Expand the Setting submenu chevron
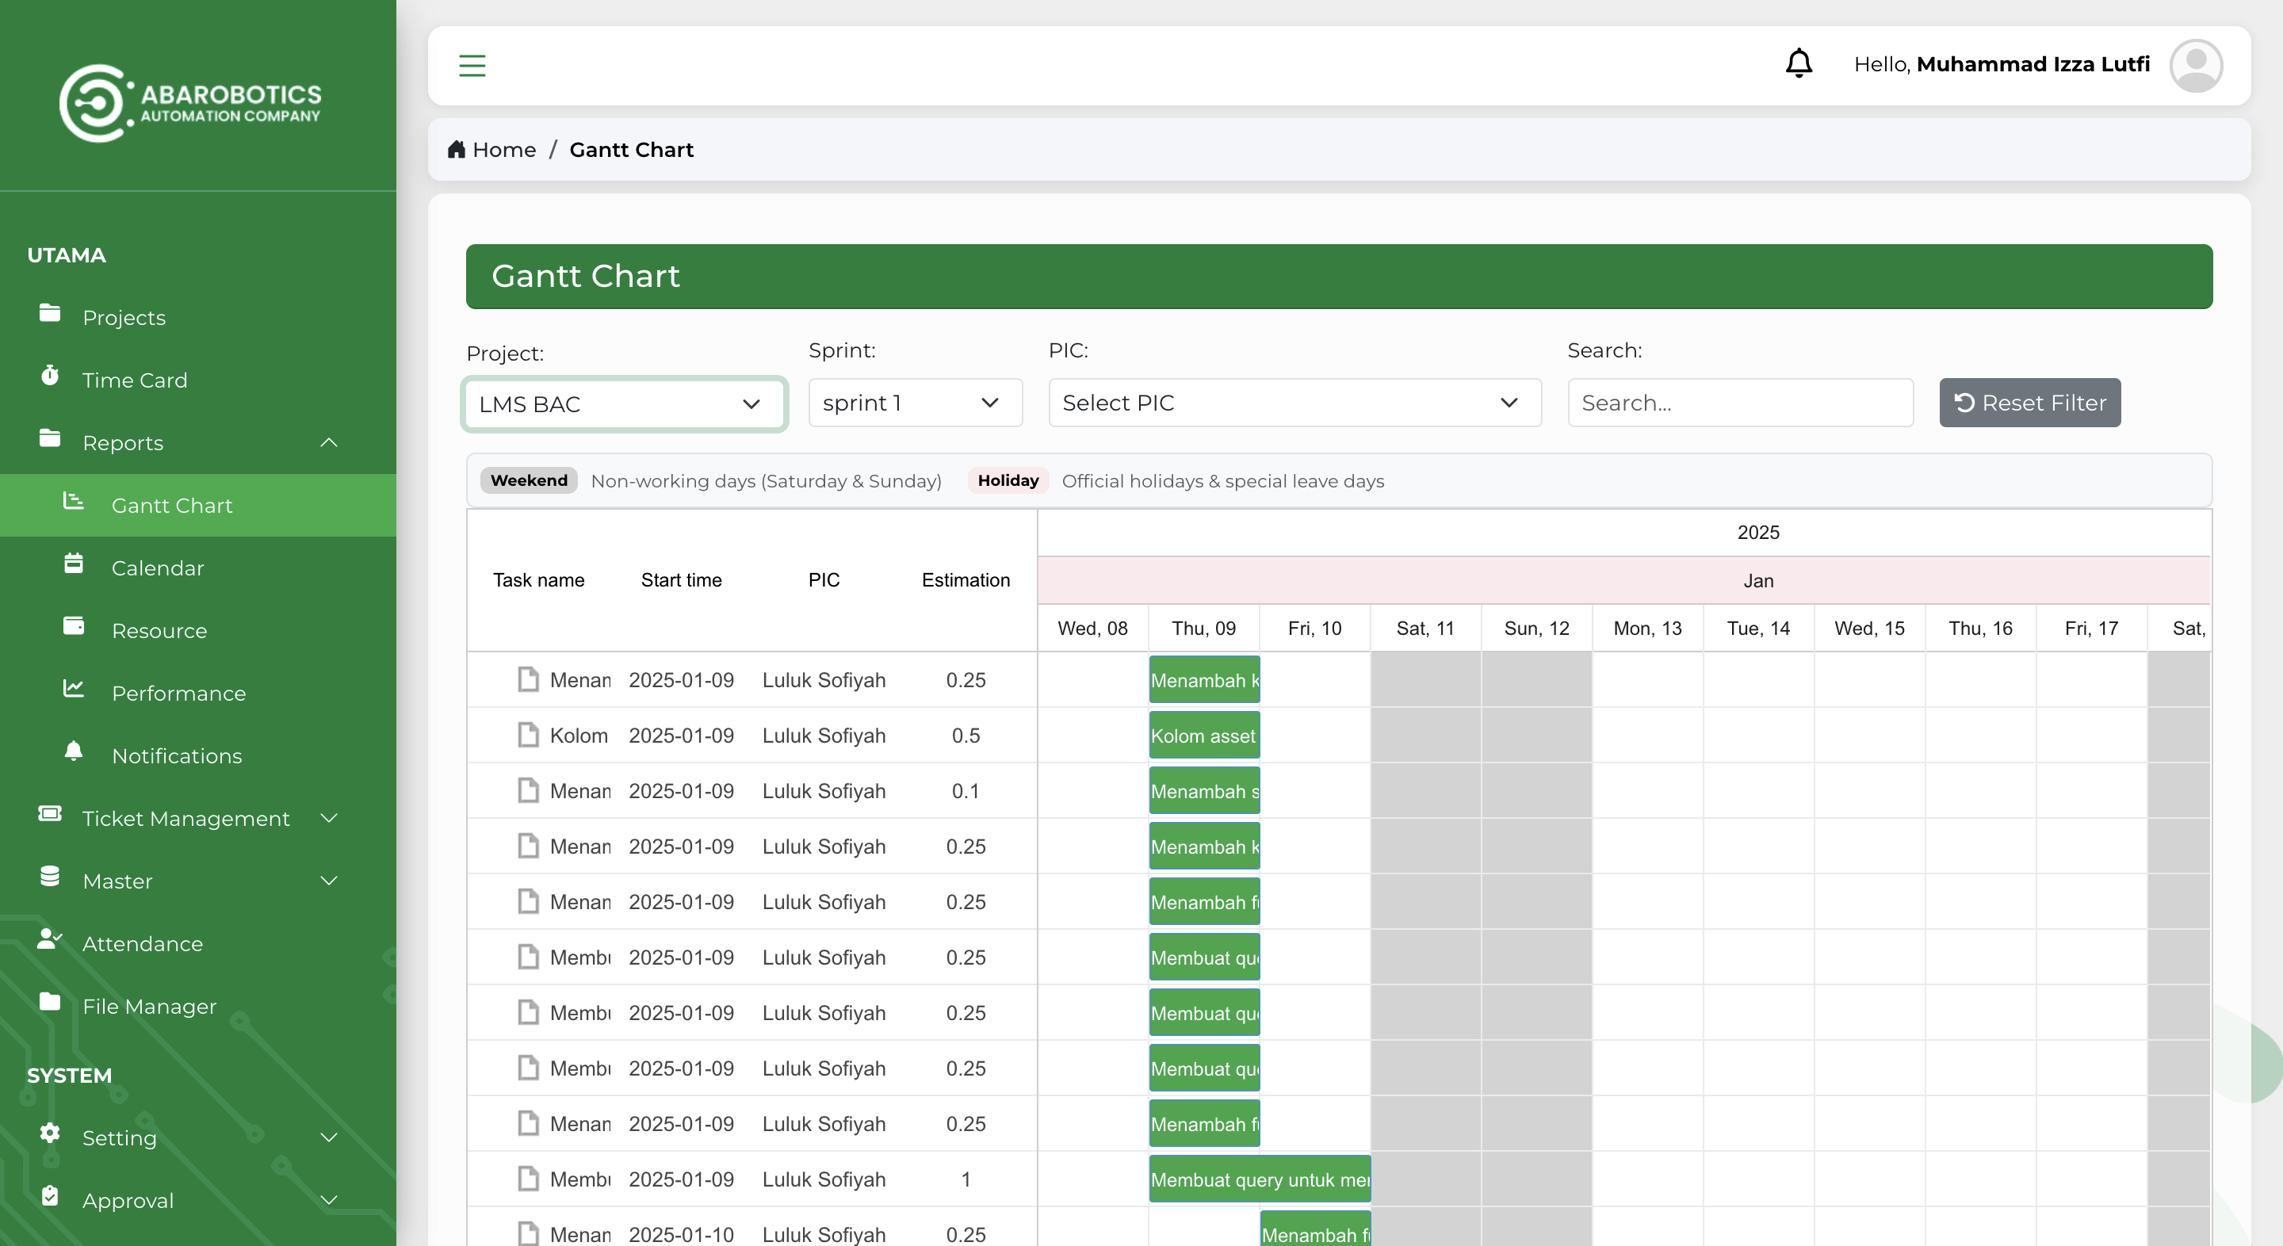The image size is (2283, 1246). click(x=329, y=1137)
